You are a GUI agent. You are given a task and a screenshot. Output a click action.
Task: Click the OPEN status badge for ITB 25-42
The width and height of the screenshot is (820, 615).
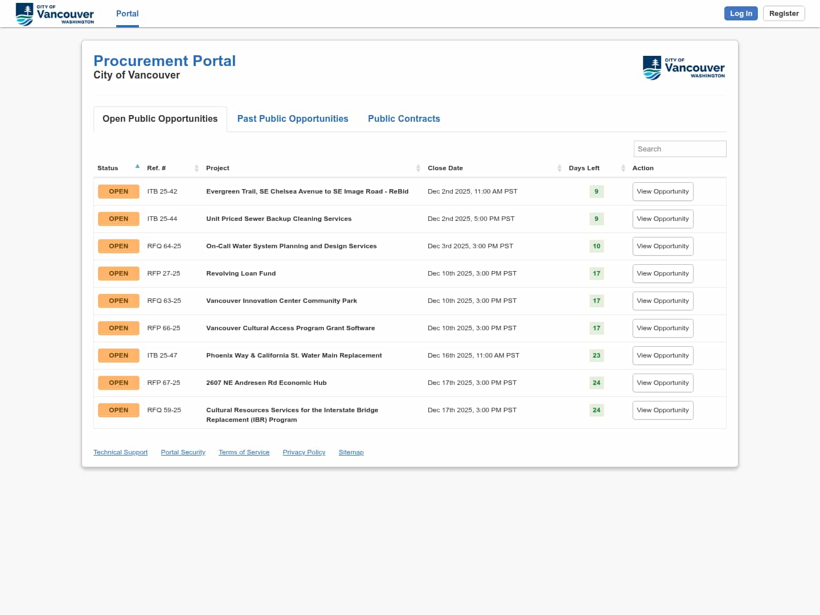tap(118, 191)
